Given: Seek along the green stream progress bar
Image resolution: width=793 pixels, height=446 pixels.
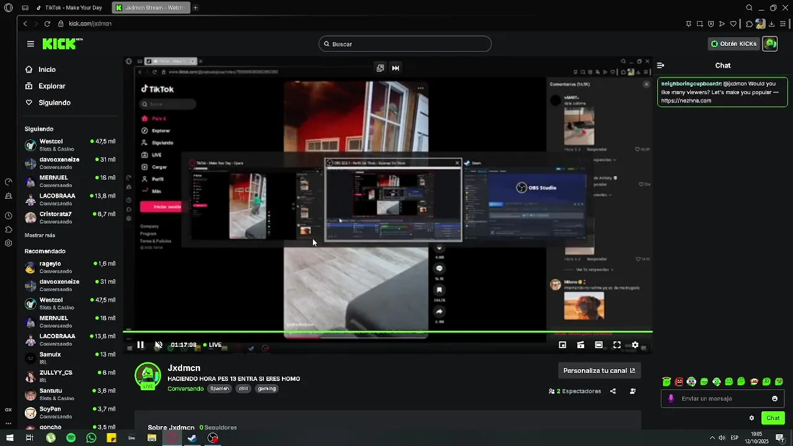Looking at the screenshot, I should [388, 332].
